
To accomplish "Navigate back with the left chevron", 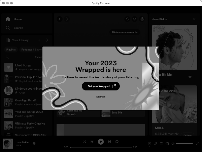I will point(60,19).
